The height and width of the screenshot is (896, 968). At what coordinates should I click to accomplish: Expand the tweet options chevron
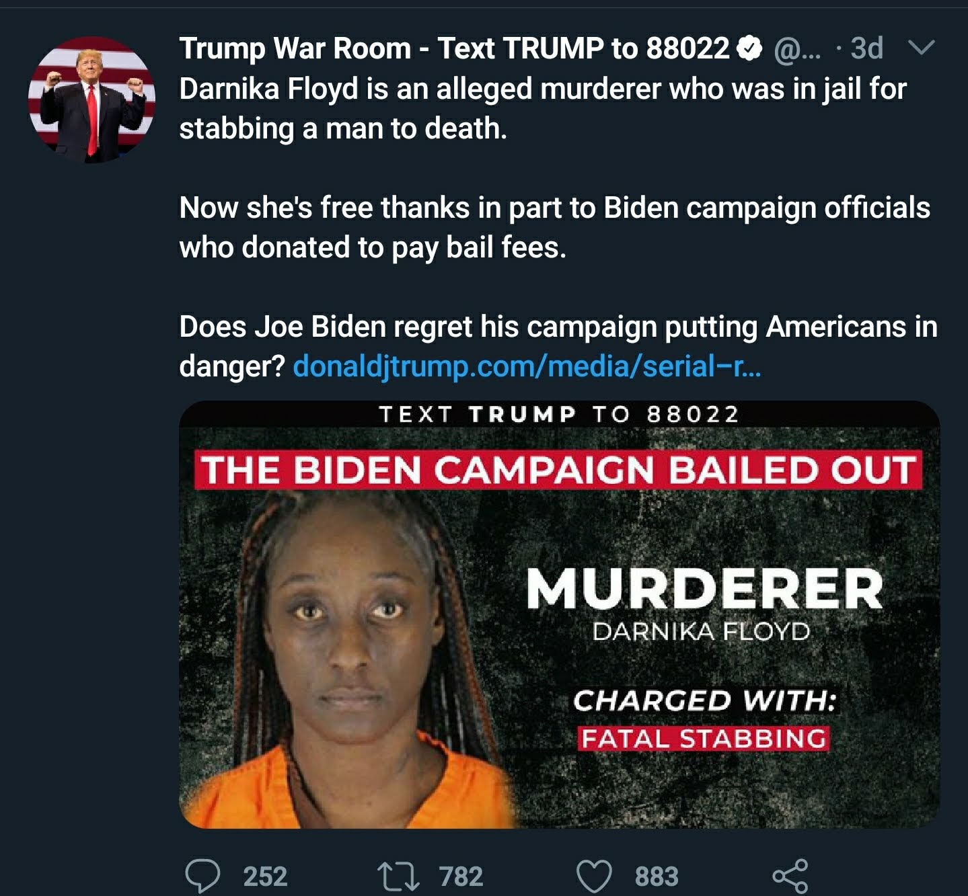pos(921,47)
